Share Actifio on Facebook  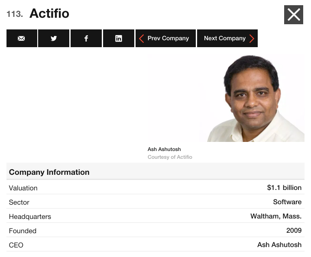click(86, 38)
